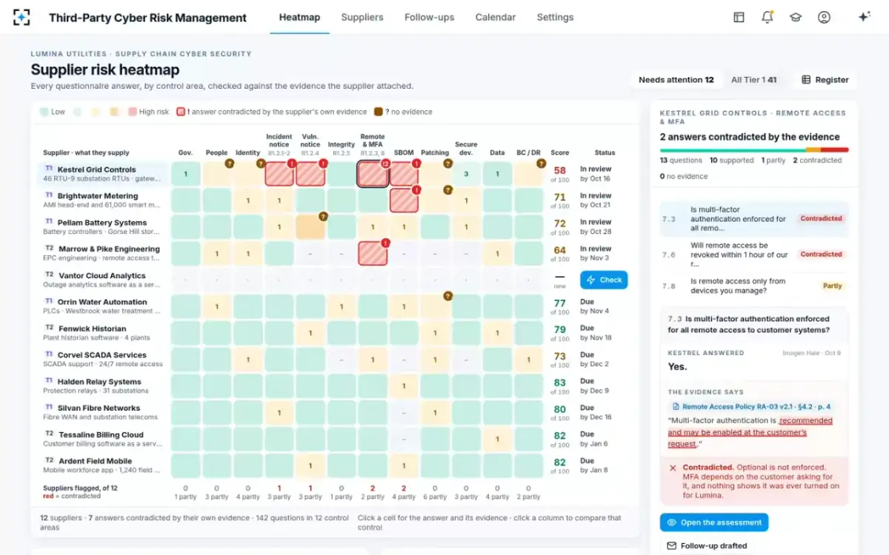Click the High risk legend swatch
This screenshot has width=889, height=555.
[x=133, y=112]
